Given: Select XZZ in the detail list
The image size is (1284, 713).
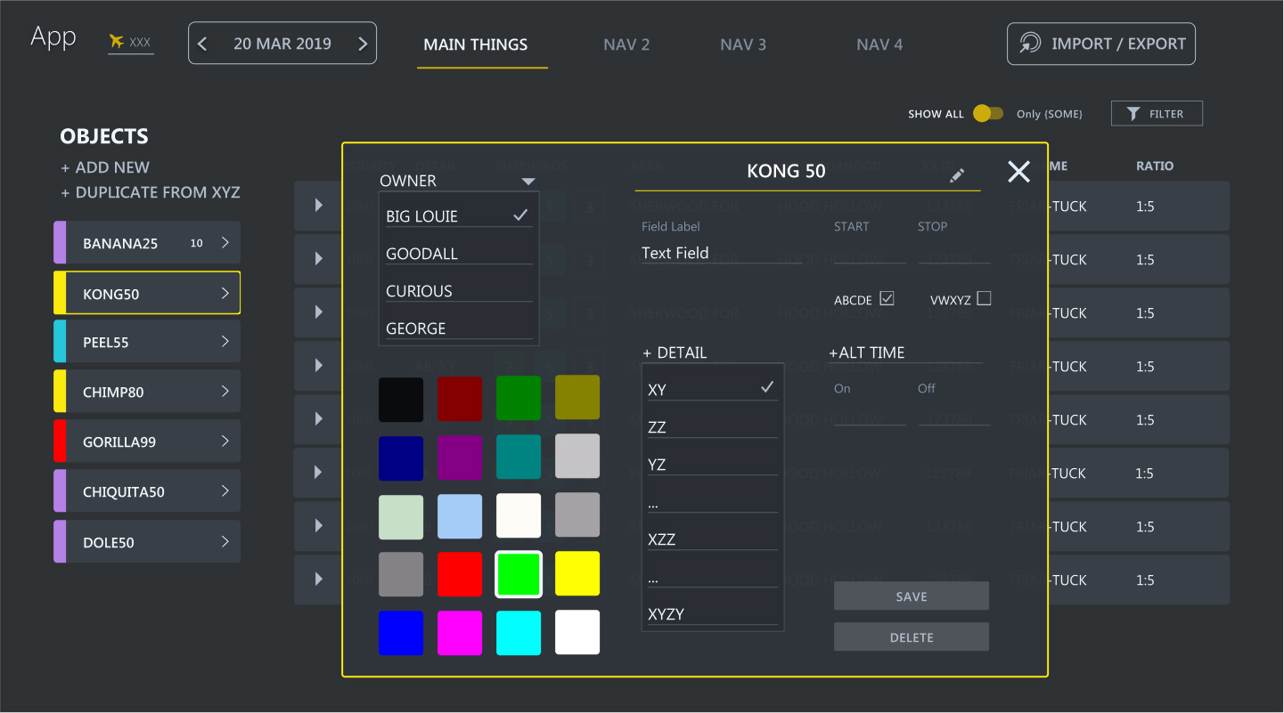Looking at the screenshot, I should pyautogui.click(x=713, y=539).
